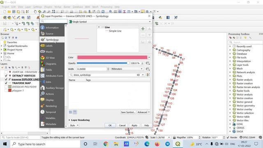Click the Statistical Summary sigma icon
The image size is (263, 148).
point(124,12)
